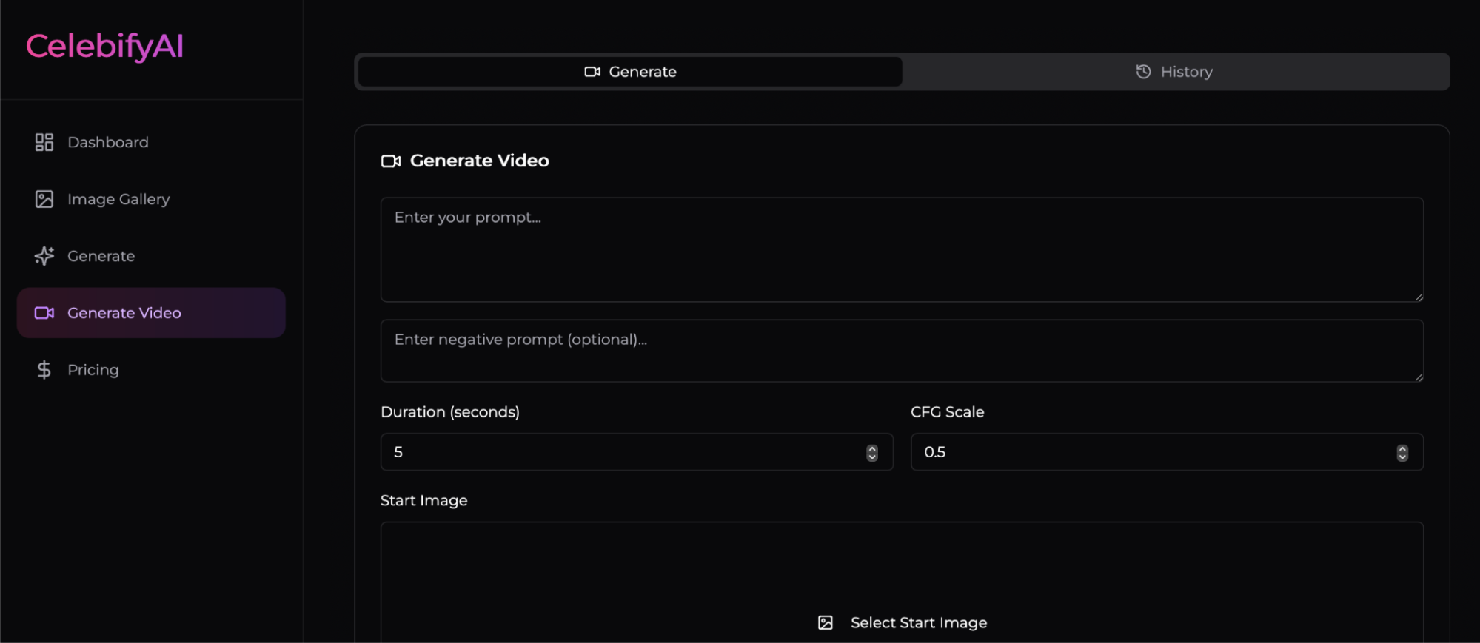
Task: Click the CFG Scale number field
Action: pyautogui.click(x=1167, y=452)
